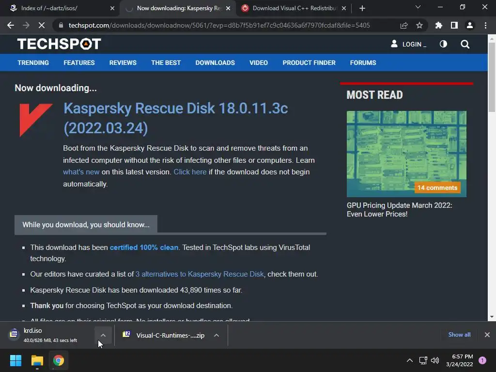496x372 pixels.
Task: Click the "Click here" download link
Action: coord(190,172)
